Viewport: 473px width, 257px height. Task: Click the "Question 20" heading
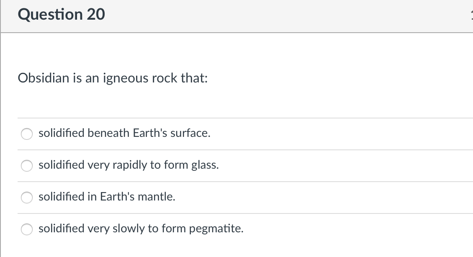pos(62,15)
